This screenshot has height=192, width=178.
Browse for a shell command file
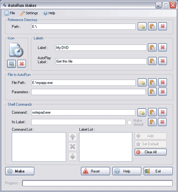point(142,112)
